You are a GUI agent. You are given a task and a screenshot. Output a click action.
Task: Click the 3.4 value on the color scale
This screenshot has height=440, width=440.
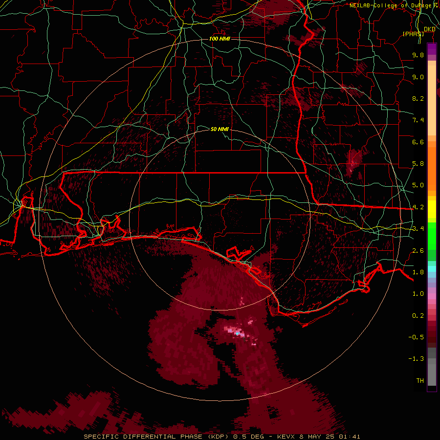[418, 229]
